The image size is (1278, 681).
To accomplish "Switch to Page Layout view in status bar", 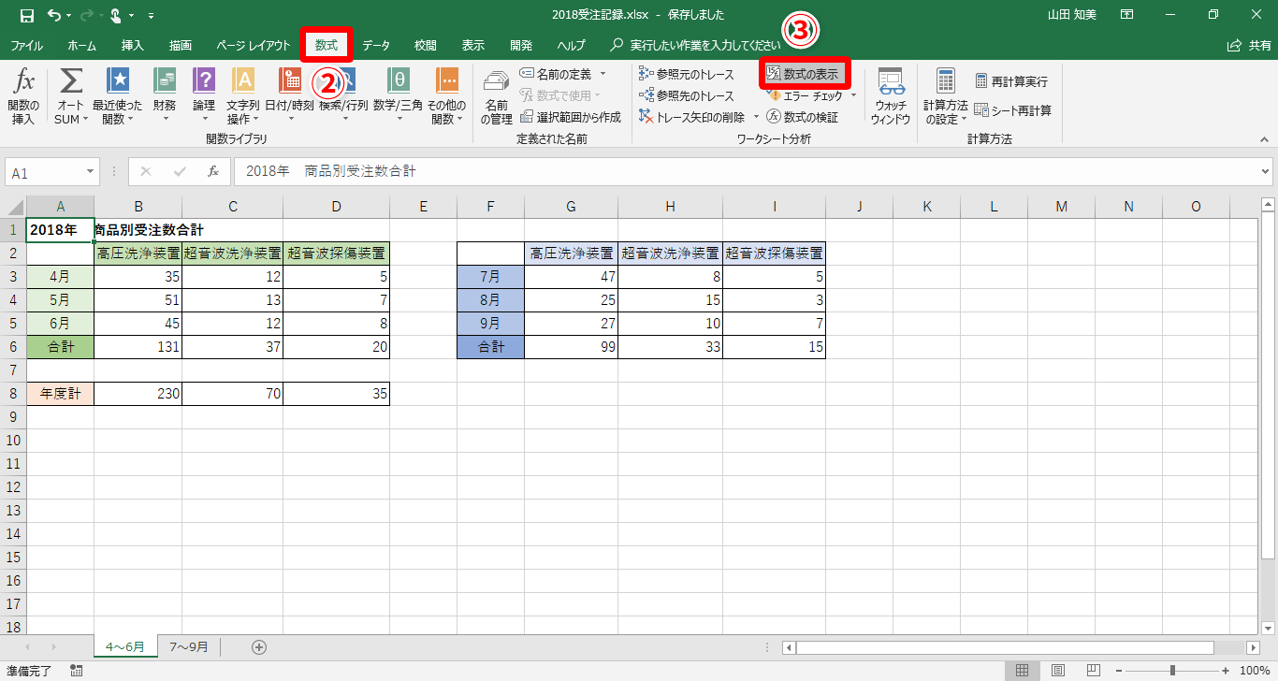I will tap(1057, 671).
